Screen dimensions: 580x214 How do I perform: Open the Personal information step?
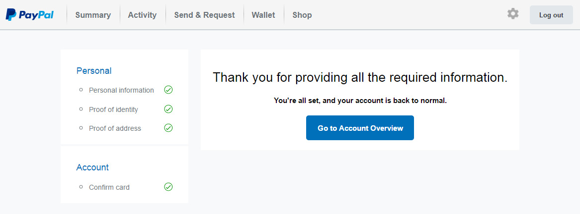pos(121,90)
